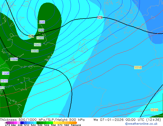The height and width of the screenshot is (126, 163).
Task: Click the 1002 pressure label
Action: [x=38, y=45]
